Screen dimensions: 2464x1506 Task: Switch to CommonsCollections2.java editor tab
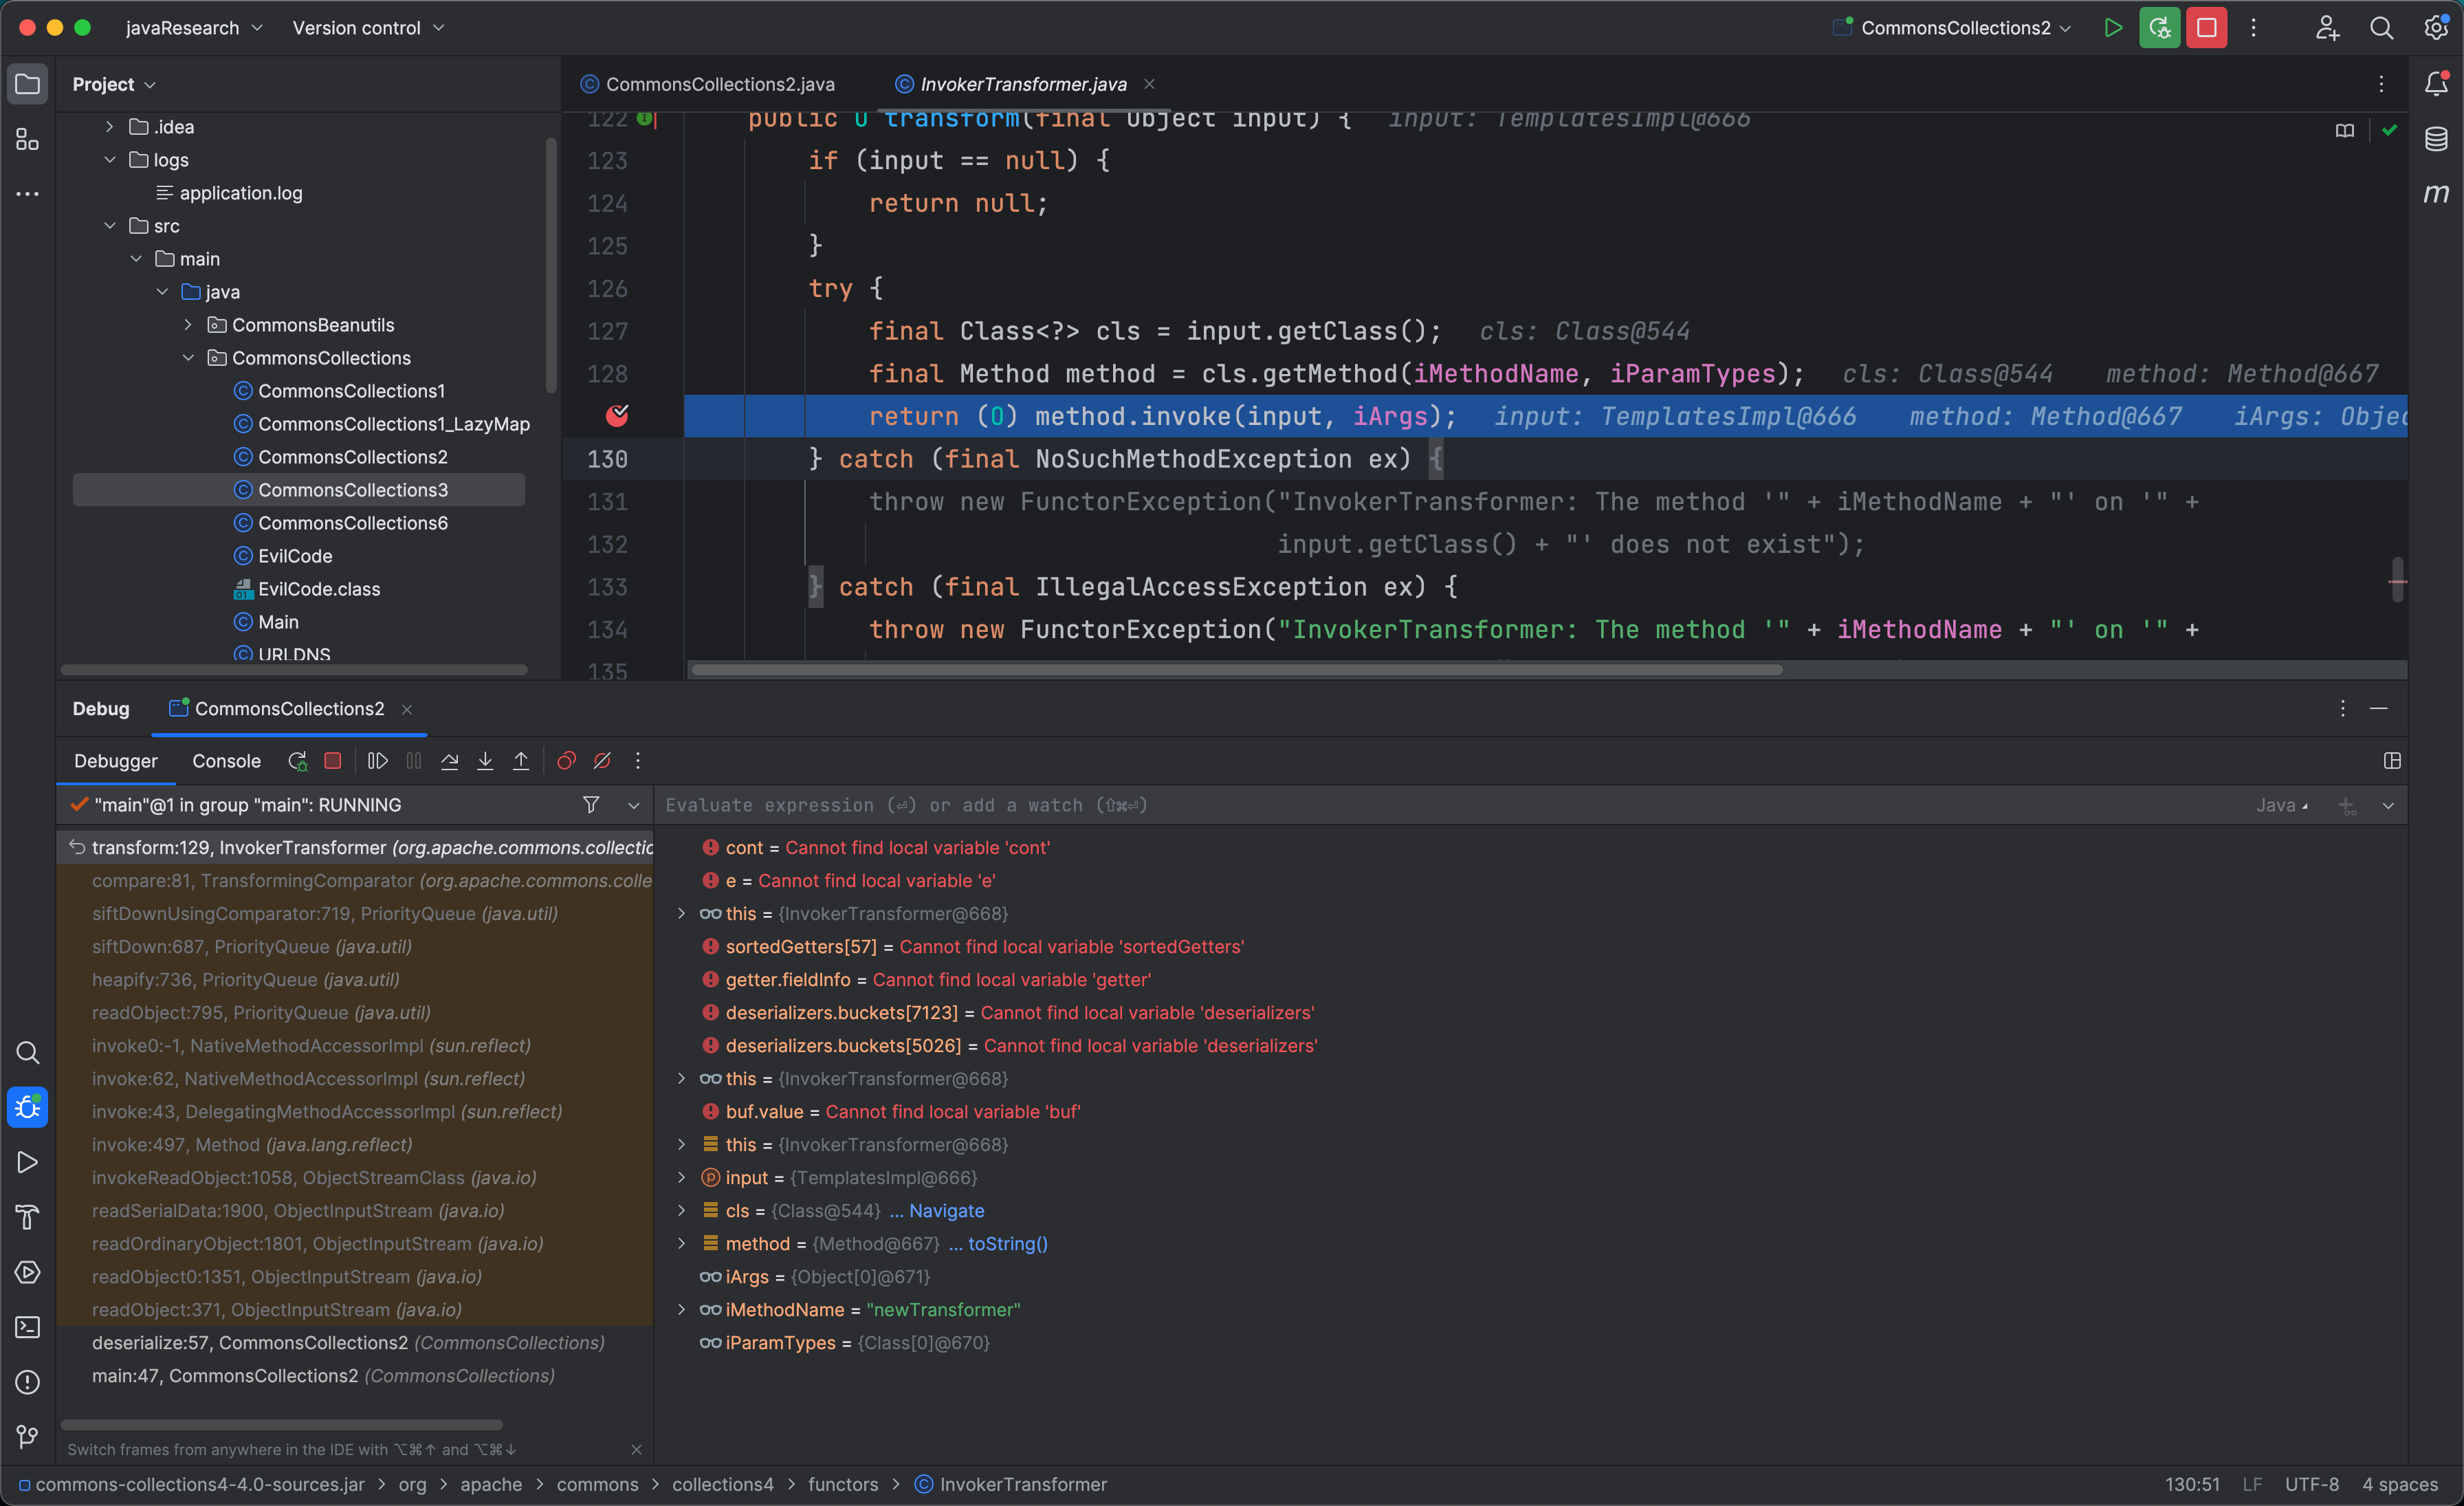click(x=709, y=84)
